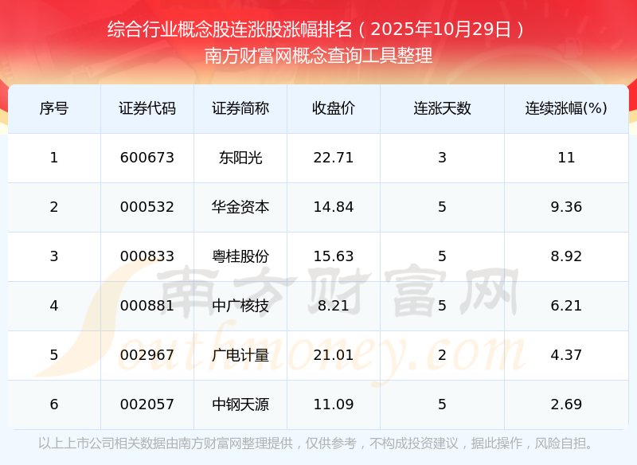Click the 9.36 percent gain cell
The width and height of the screenshot is (637, 465).
(566, 207)
